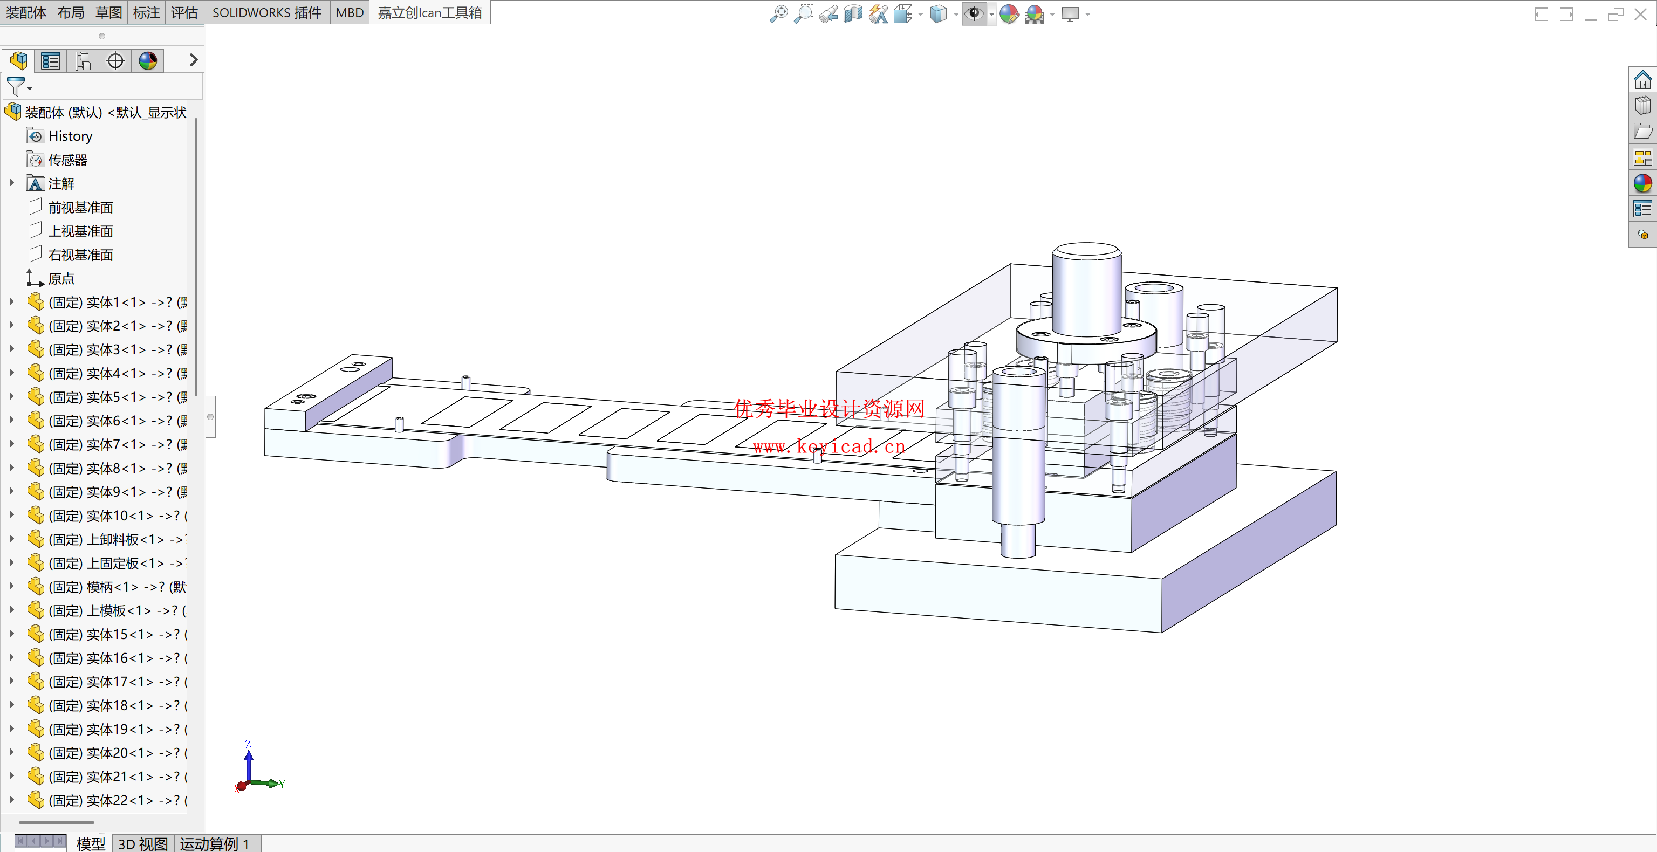Open View Settings monitor icon
Viewport: 1657px width, 852px height.
coord(1070,13)
